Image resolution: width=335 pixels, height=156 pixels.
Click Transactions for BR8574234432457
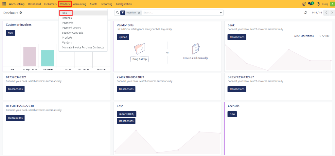click(237, 89)
